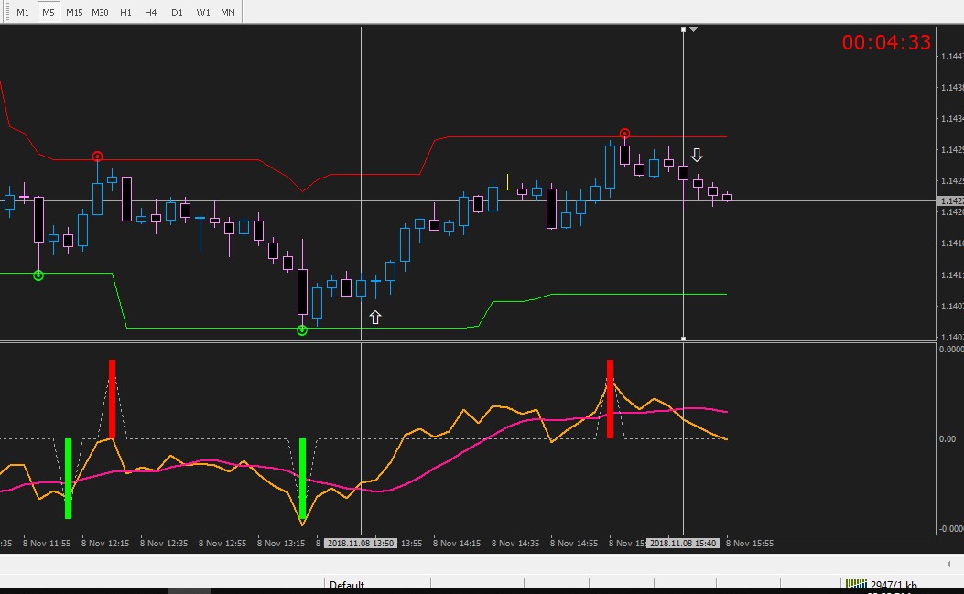Toggle the H4 timeframe button
The image size is (964, 594).
[151, 12]
